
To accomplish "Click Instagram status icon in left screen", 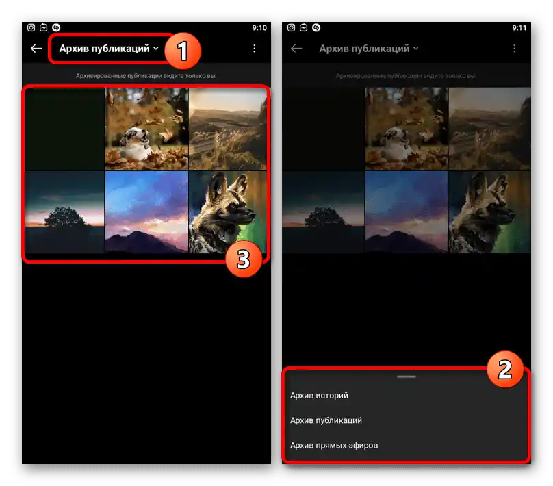I will coord(31,27).
